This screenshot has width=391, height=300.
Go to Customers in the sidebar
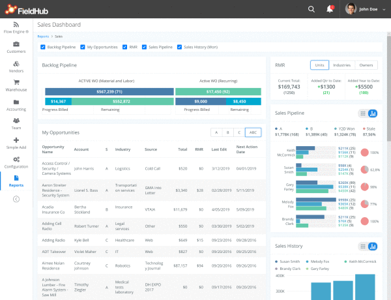pyautogui.click(x=16, y=46)
